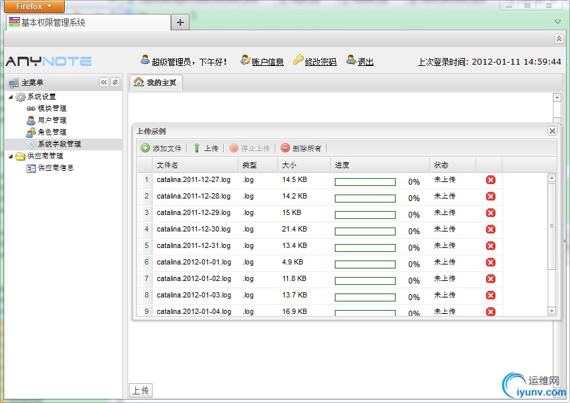The height and width of the screenshot is (403, 570).
Task: Open 角色管理 in the menu tree
Action: coord(52,132)
